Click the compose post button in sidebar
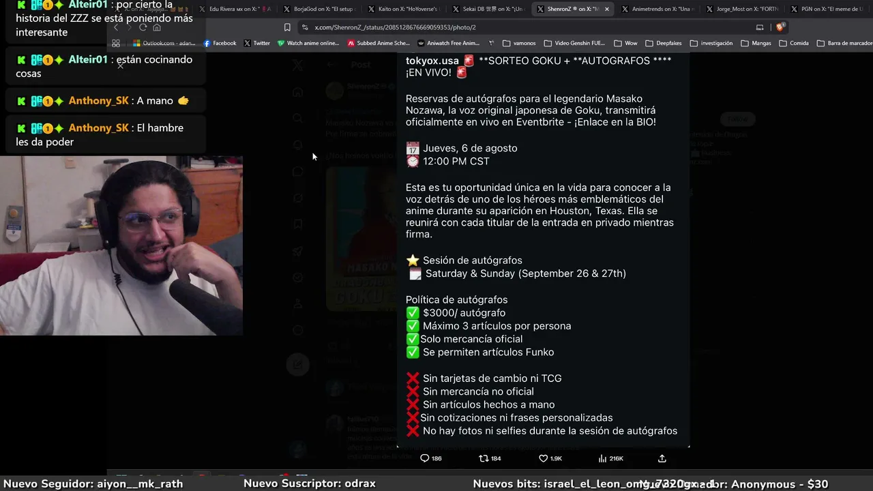This screenshot has width=873, height=491. (x=298, y=364)
